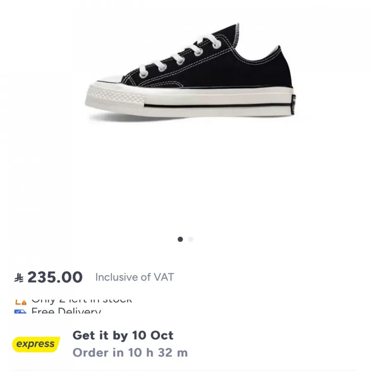Image resolution: width=371 pixels, height=371 pixels.
Task: Click the heel label patch on the sneaker
Action: tap(293, 105)
